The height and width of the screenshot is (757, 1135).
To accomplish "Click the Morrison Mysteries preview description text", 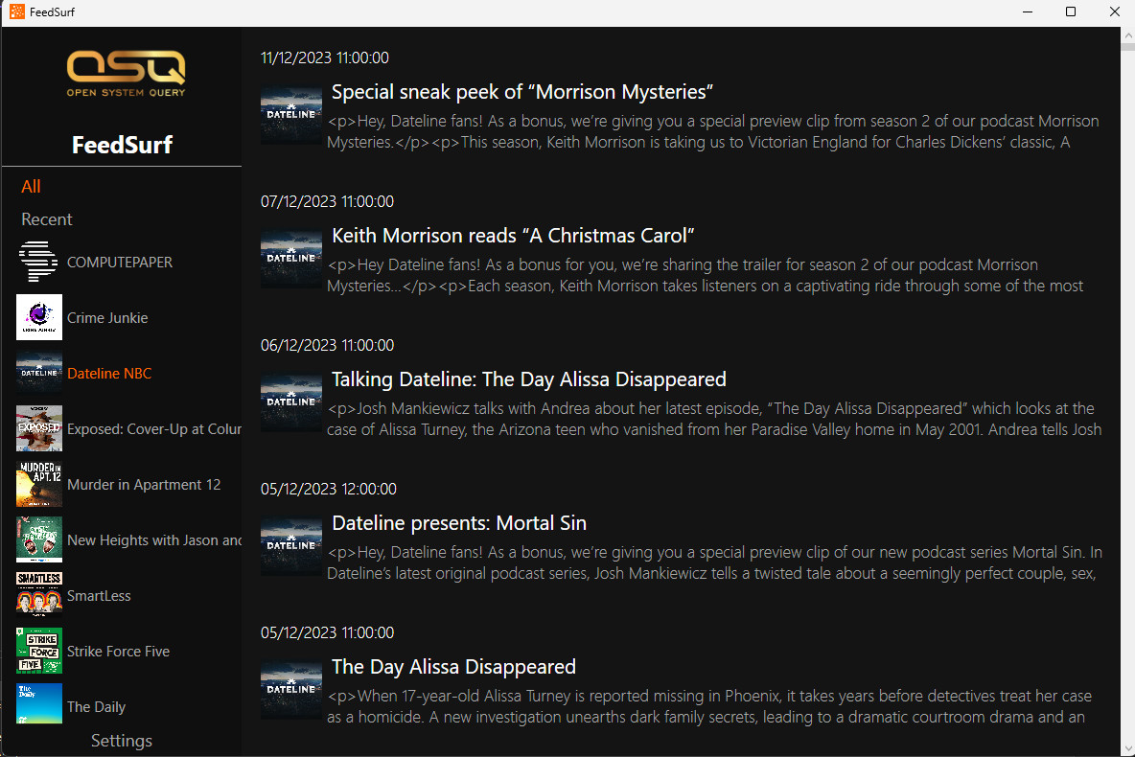I will point(713,131).
